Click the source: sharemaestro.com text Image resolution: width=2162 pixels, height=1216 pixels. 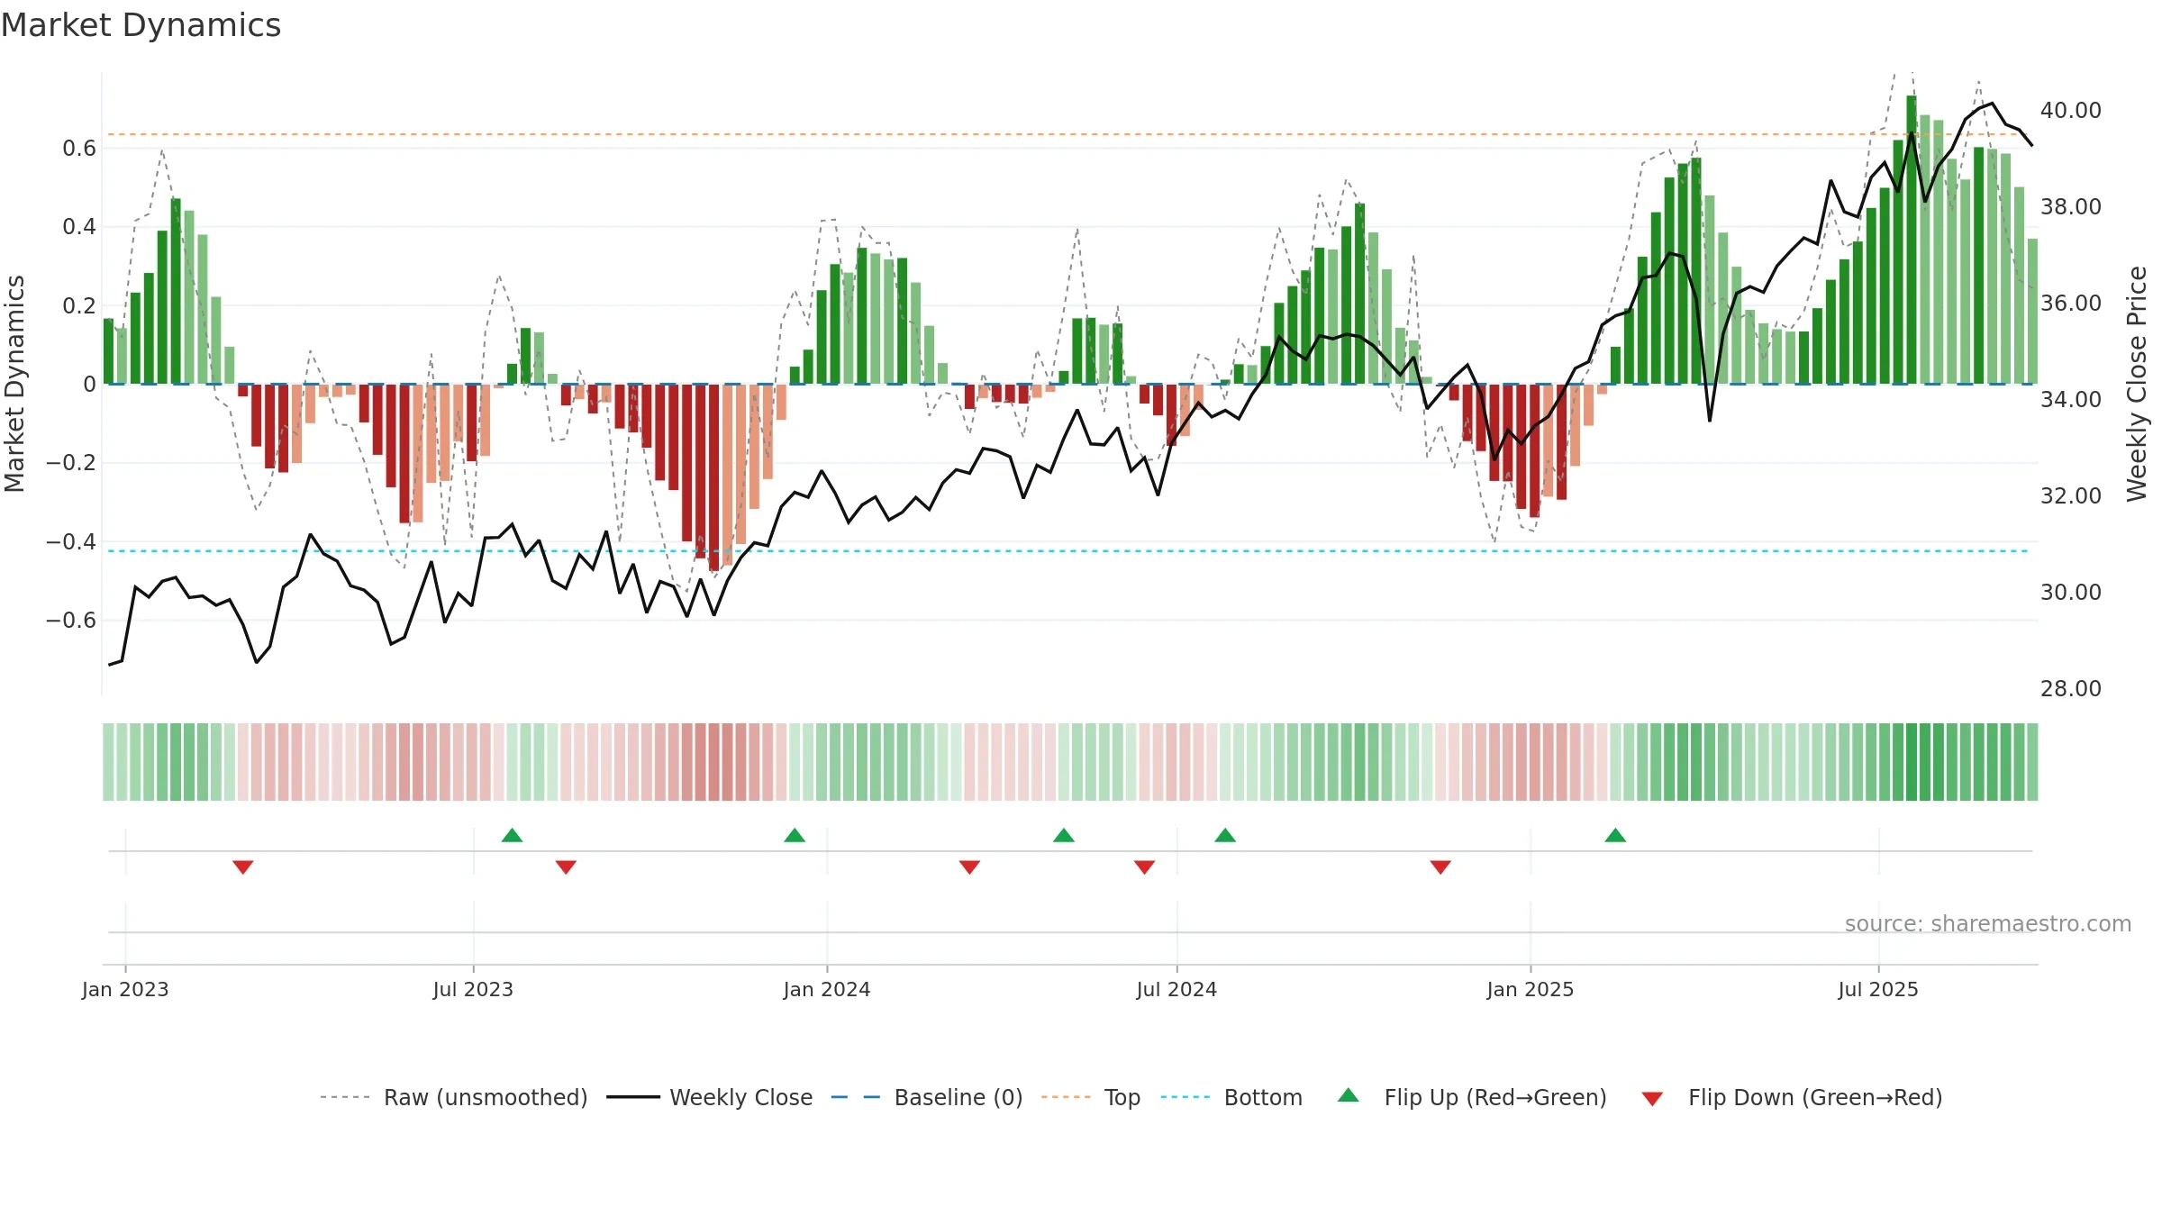pos(1988,923)
